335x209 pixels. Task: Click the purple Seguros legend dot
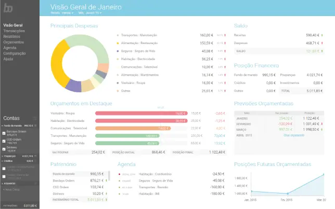(x=118, y=51)
